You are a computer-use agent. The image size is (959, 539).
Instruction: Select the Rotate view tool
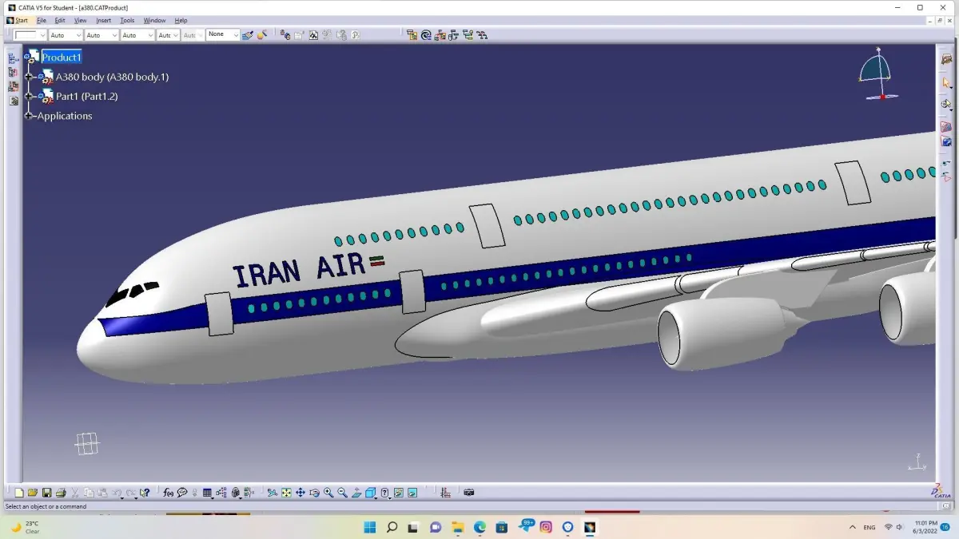click(x=314, y=493)
